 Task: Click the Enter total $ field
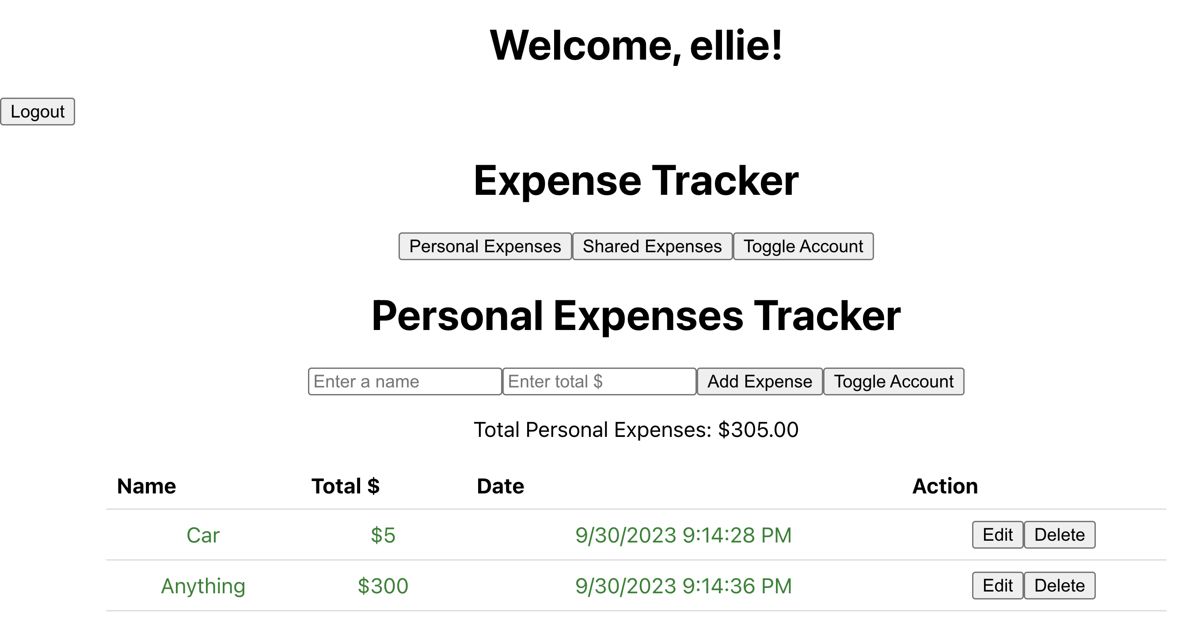599,381
